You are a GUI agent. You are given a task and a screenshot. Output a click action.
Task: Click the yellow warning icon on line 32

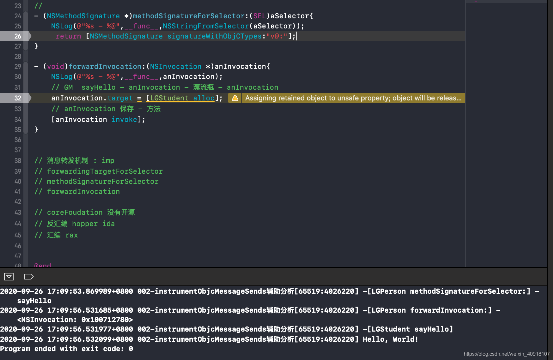point(235,98)
